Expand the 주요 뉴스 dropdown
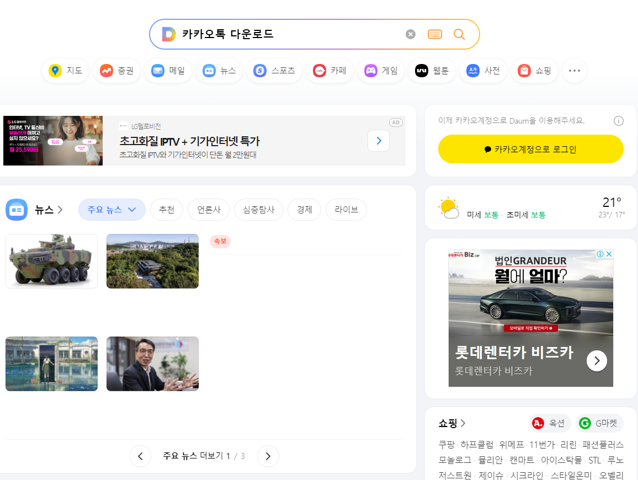This screenshot has width=638, height=480. click(112, 210)
